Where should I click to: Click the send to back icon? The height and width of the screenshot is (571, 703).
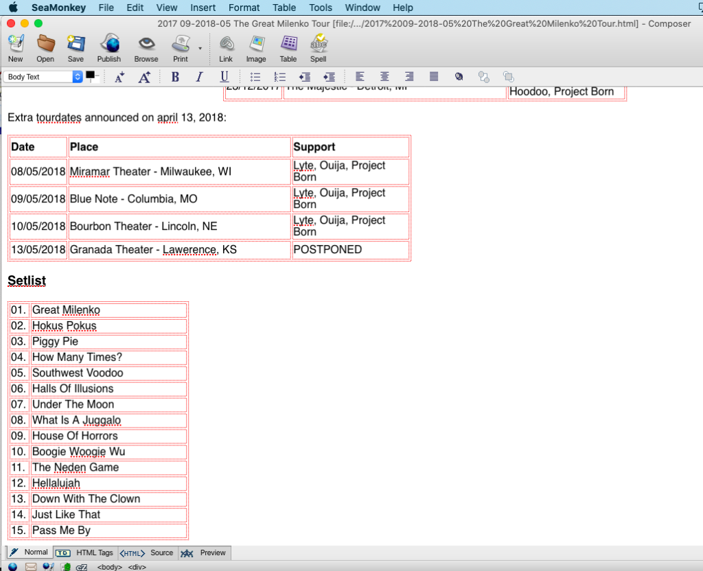[484, 77]
